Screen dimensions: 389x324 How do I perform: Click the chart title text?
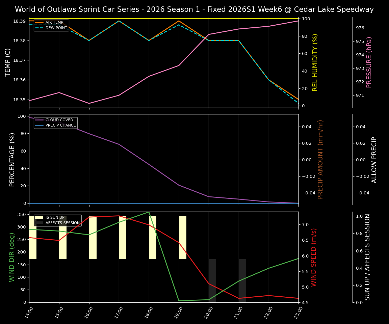click(194, 9)
